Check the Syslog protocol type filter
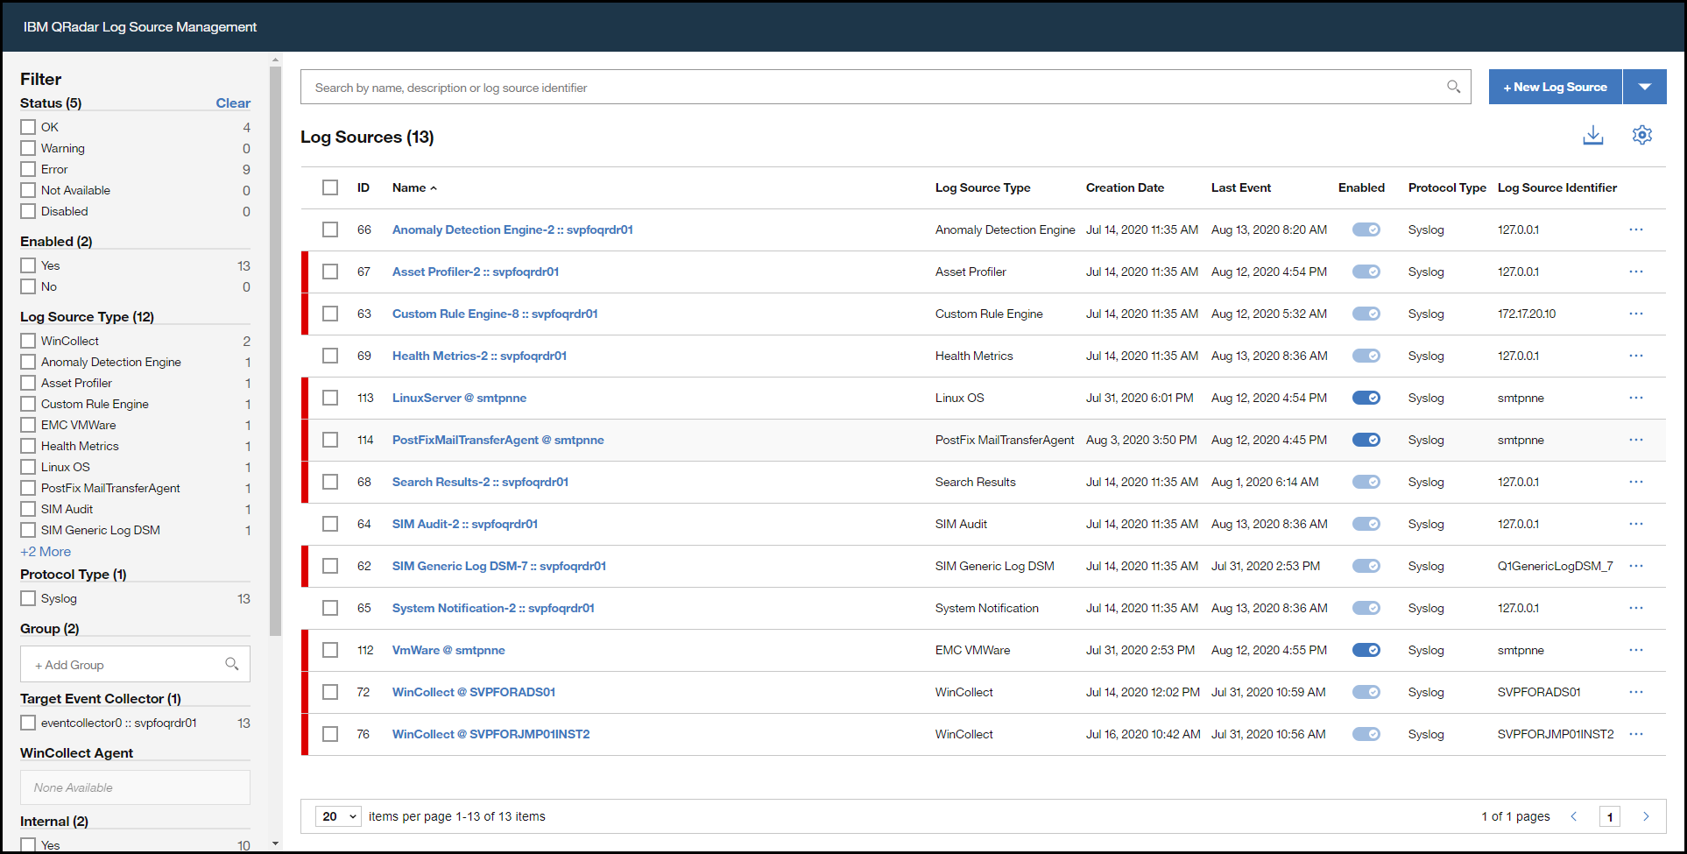Viewport: 1687px width, 854px height. click(28, 598)
